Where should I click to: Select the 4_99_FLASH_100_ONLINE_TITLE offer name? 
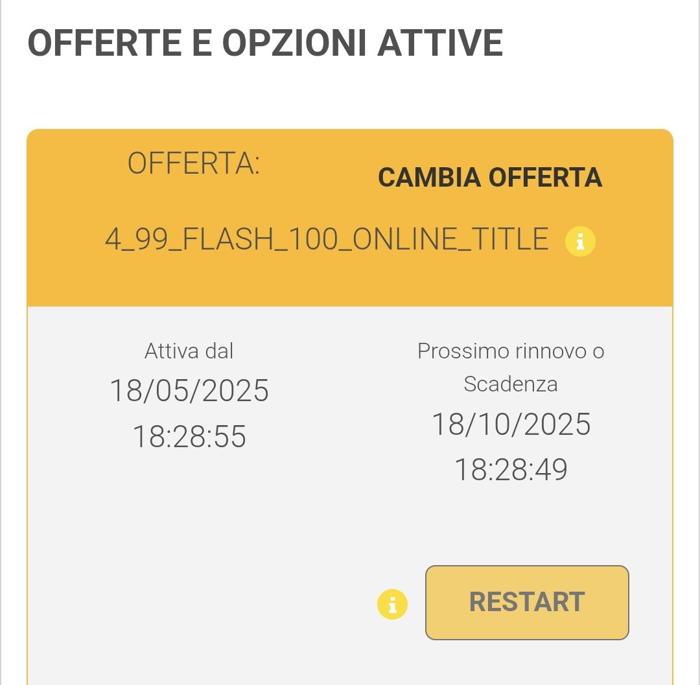pyautogui.click(x=327, y=240)
